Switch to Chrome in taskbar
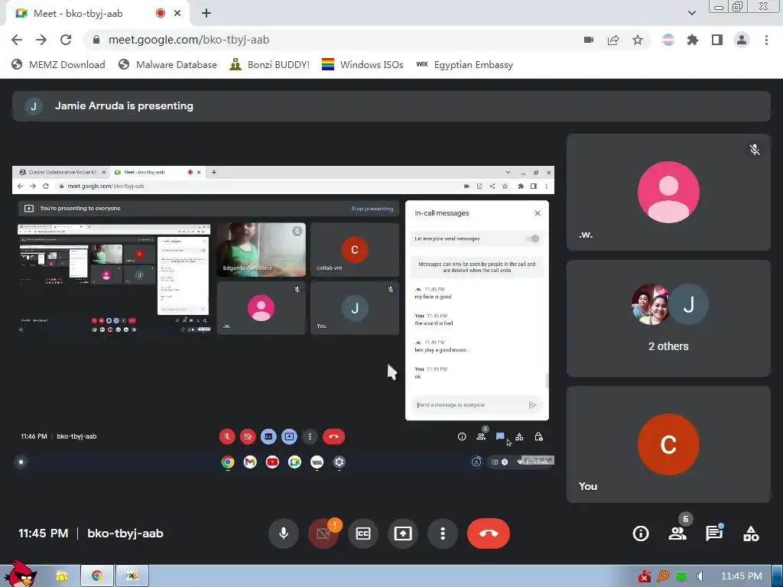Viewport: 783px width, 587px height. click(97, 576)
